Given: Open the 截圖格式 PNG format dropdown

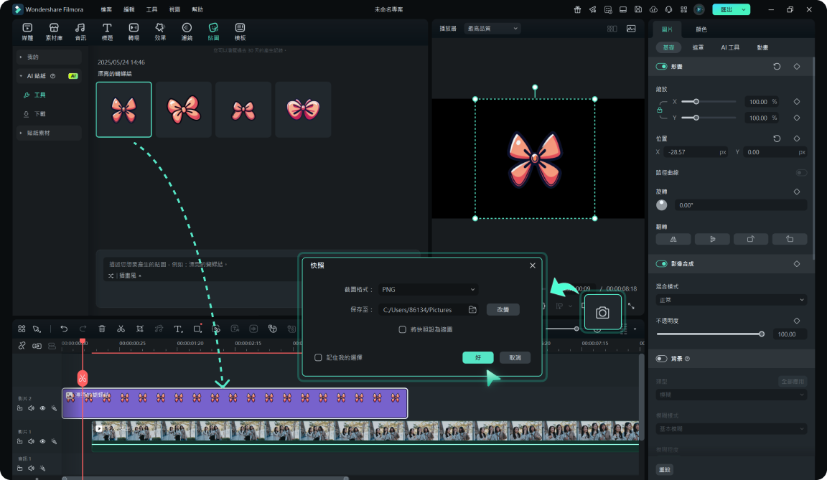Looking at the screenshot, I should 428,289.
